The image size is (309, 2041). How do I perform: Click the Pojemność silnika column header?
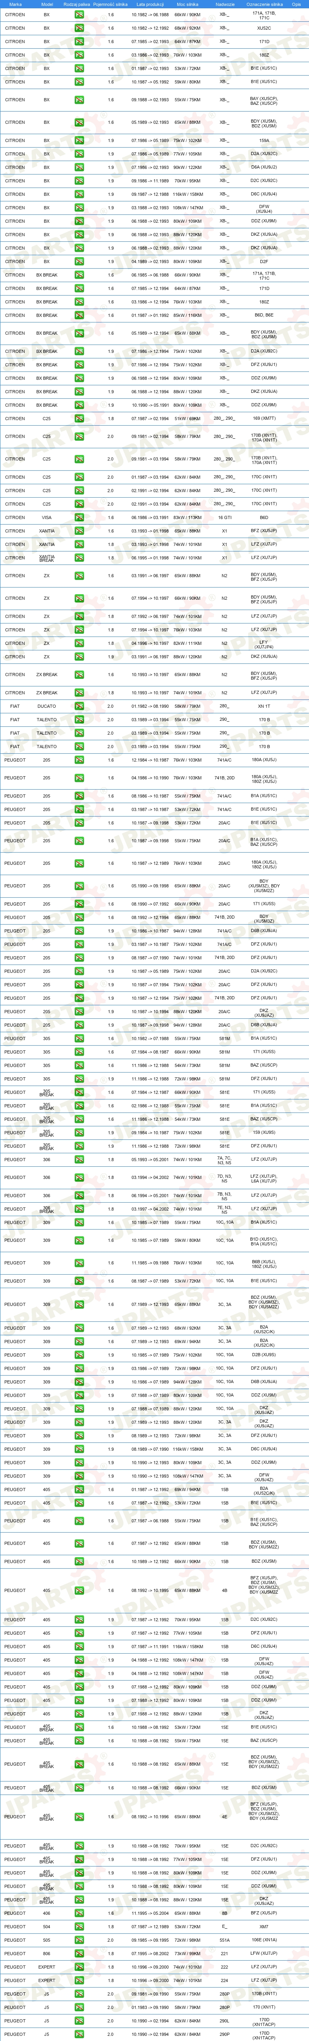click(110, 4)
